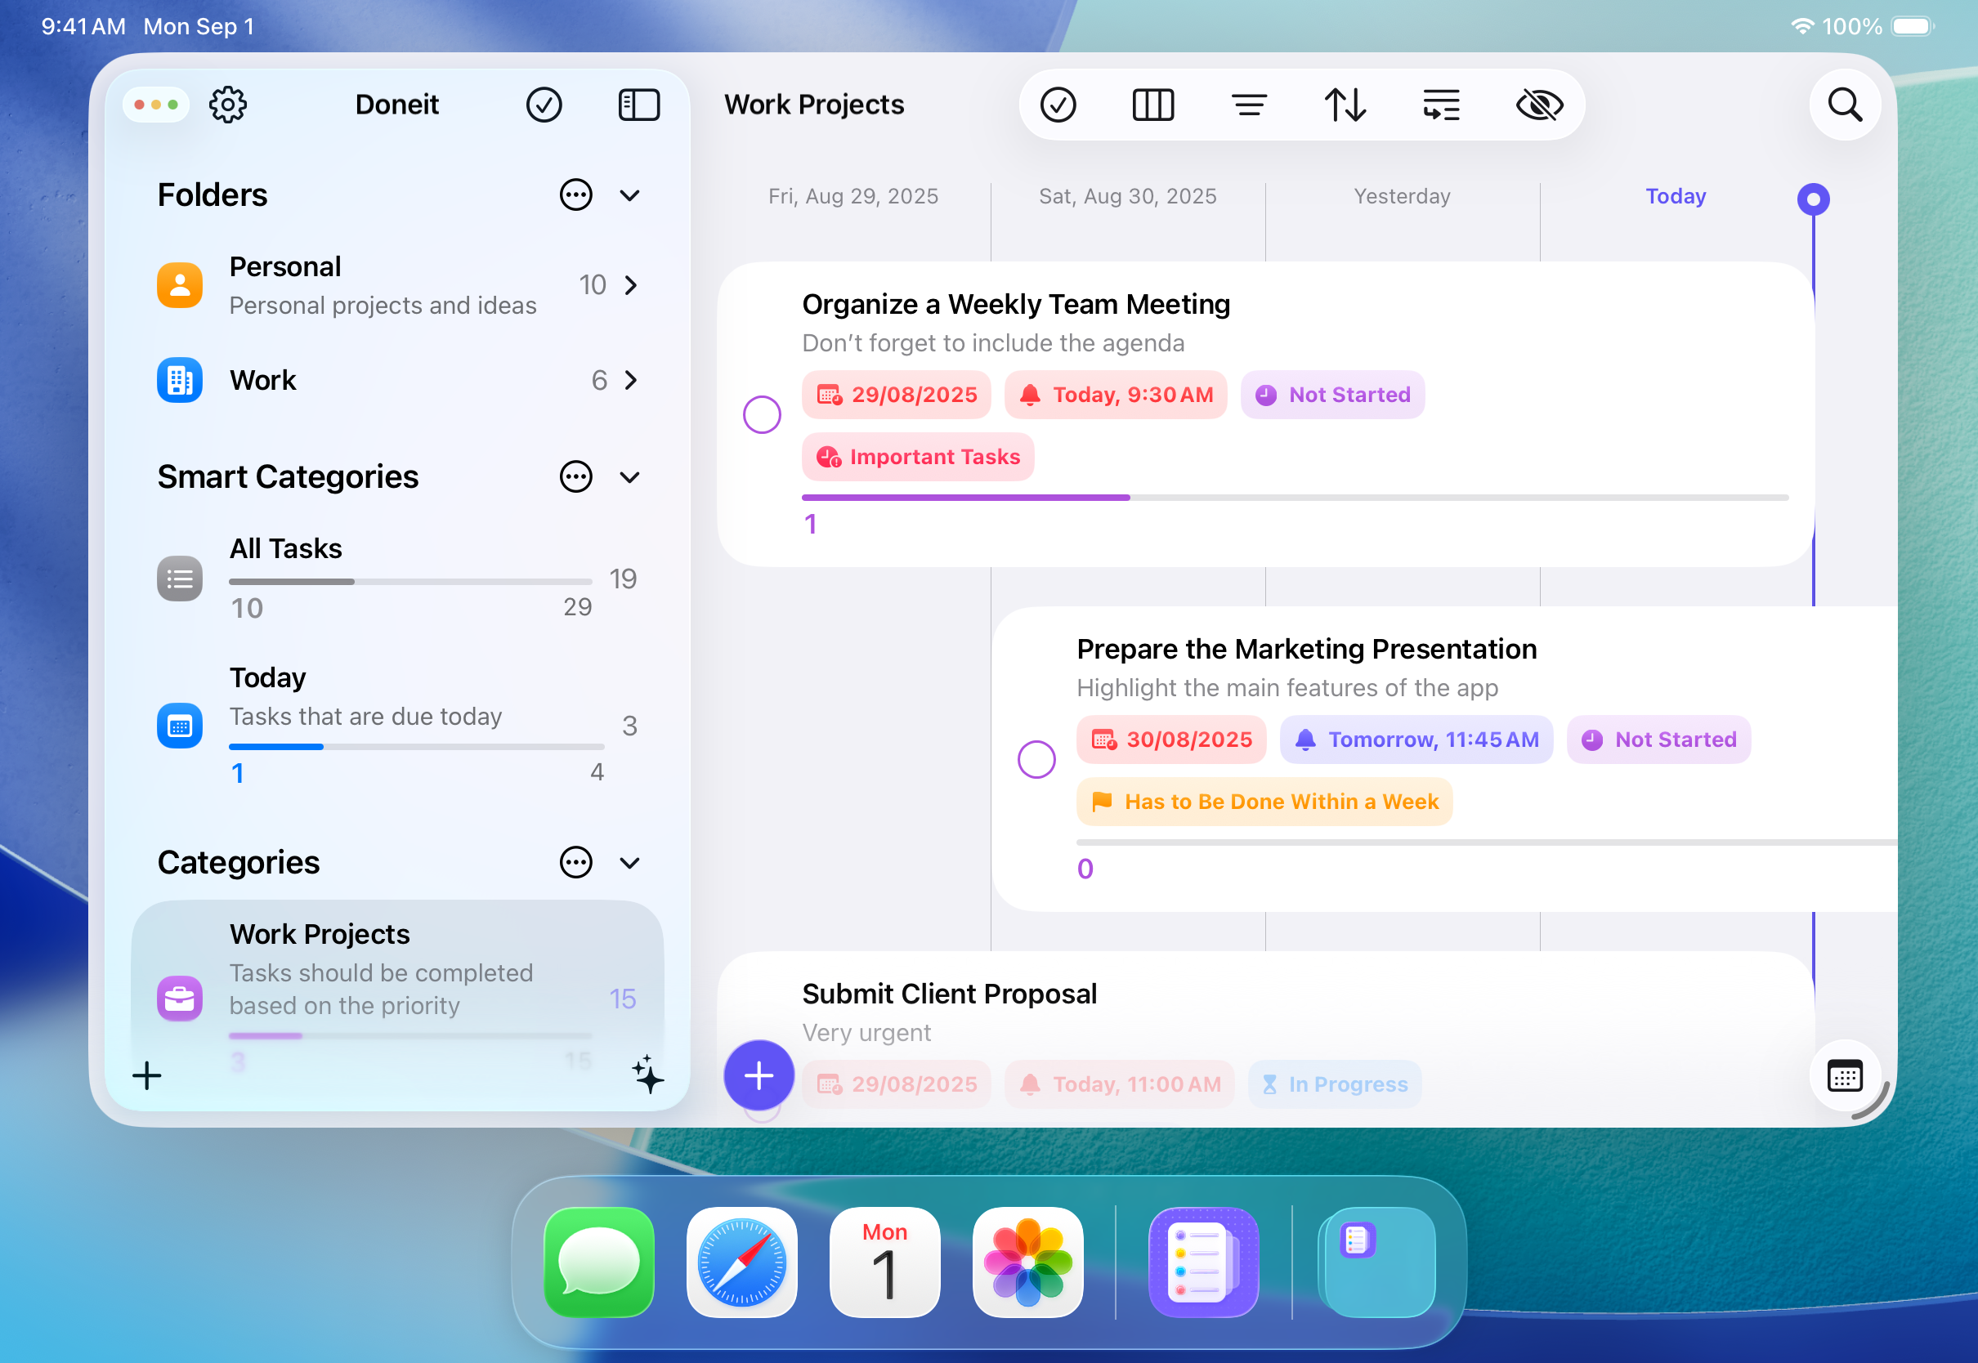Viewport: 1978px width, 1363px height.
Task: Open the settings gear in the sidebar
Action: [228, 105]
